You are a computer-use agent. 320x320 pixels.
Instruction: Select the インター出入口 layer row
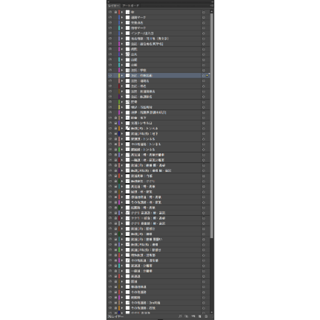[x=159, y=33]
